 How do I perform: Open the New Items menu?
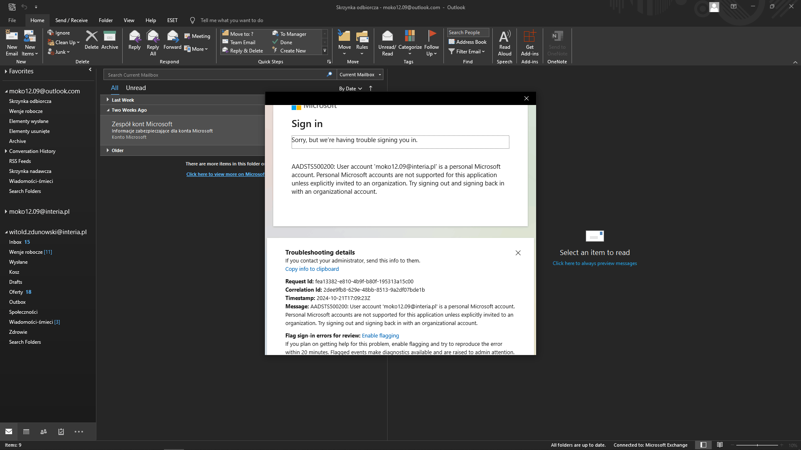[30, 43]
